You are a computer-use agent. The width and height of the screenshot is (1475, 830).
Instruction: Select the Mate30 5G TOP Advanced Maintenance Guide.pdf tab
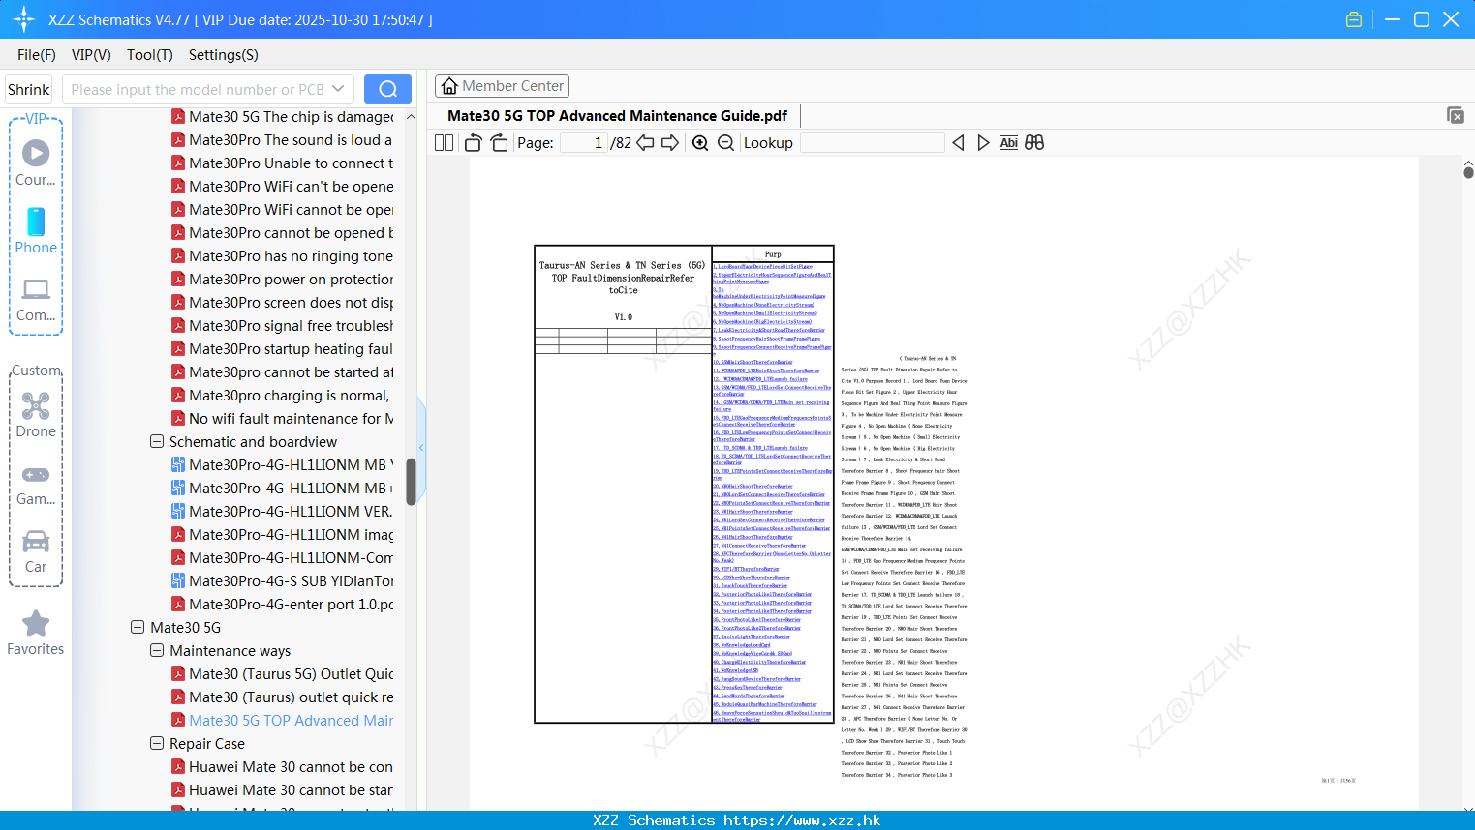(617, 115)
